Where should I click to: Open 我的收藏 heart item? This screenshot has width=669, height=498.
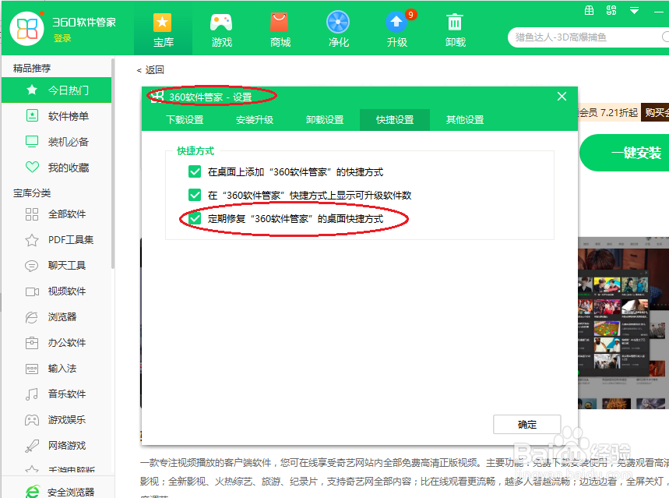pos(56,168)
